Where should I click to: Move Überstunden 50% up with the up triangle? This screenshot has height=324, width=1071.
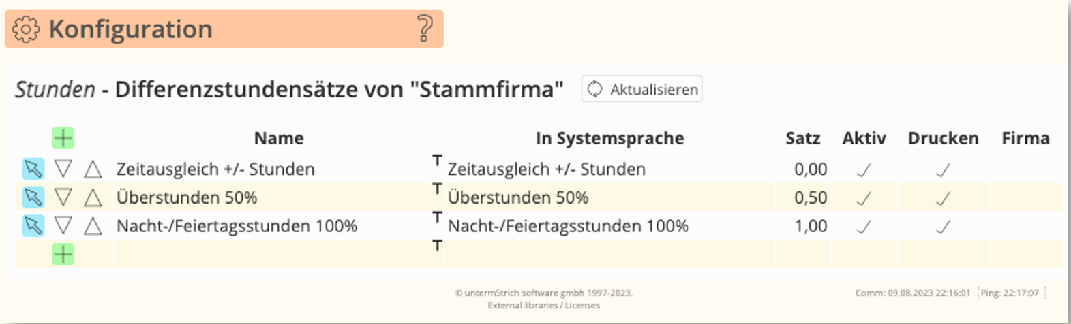(x=93, y=197)
